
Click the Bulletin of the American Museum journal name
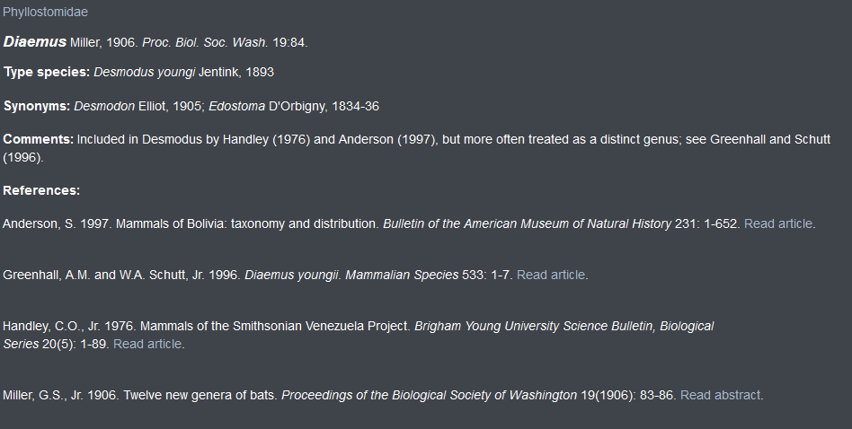527,223
